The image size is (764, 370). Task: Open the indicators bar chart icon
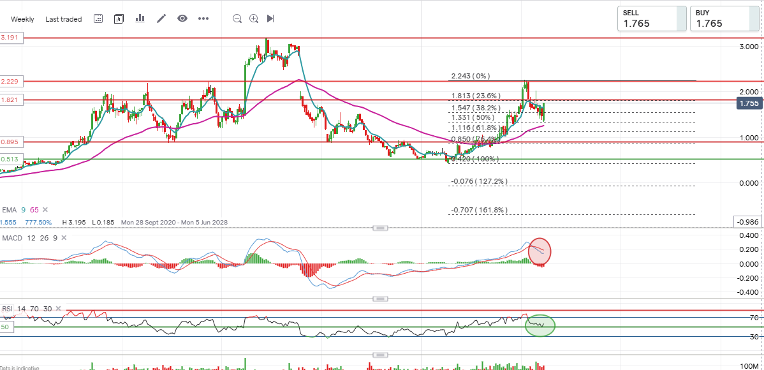[140, 18]
